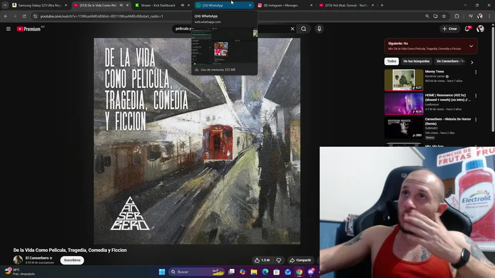The image size is (495, 278).
Task: Open the Chrome tab search dropdown
Action: point(5,5)
